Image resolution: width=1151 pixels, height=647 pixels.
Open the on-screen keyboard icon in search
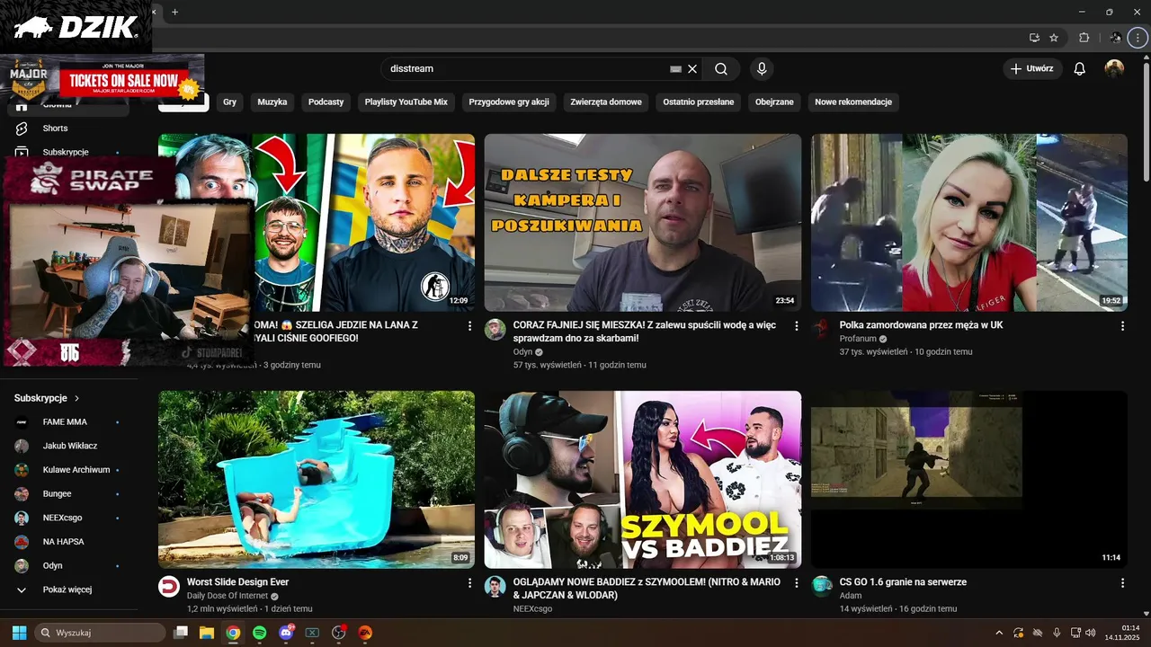[676, 69]
